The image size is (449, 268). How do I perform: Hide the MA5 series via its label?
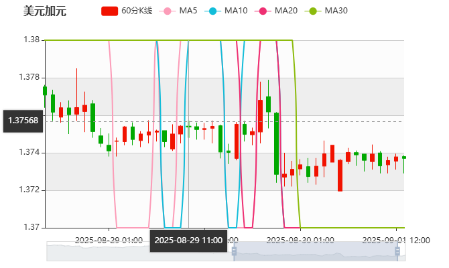(188, 11)
